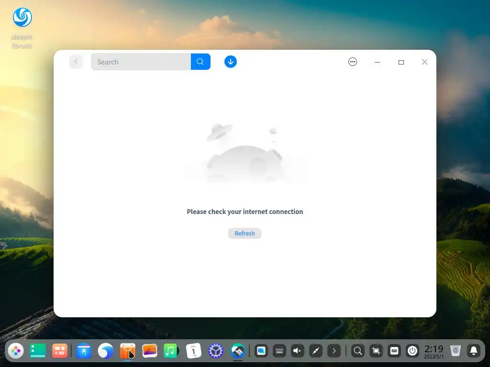Open the dock search magnifier
The width and height of the screenshot is (490, 367).
point(358,351)
